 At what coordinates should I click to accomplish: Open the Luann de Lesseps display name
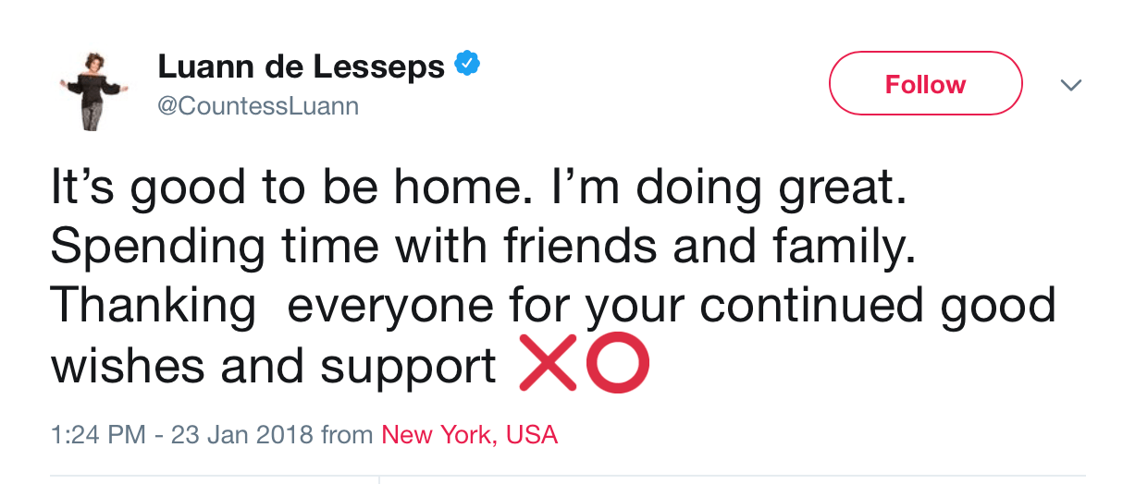pyautogui.click(x=301, y=67)
